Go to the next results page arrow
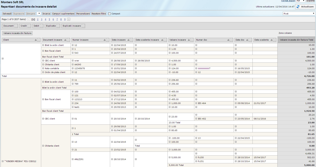316x167 pixels. (69, 19)
